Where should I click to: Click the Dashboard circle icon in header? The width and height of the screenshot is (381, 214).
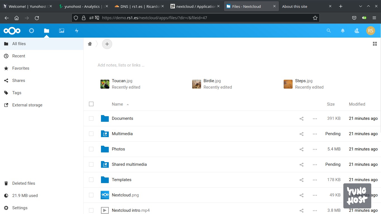(x=32, y=31)
